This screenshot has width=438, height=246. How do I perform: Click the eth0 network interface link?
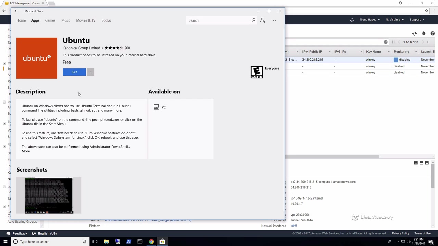click(x=294, y=225)
